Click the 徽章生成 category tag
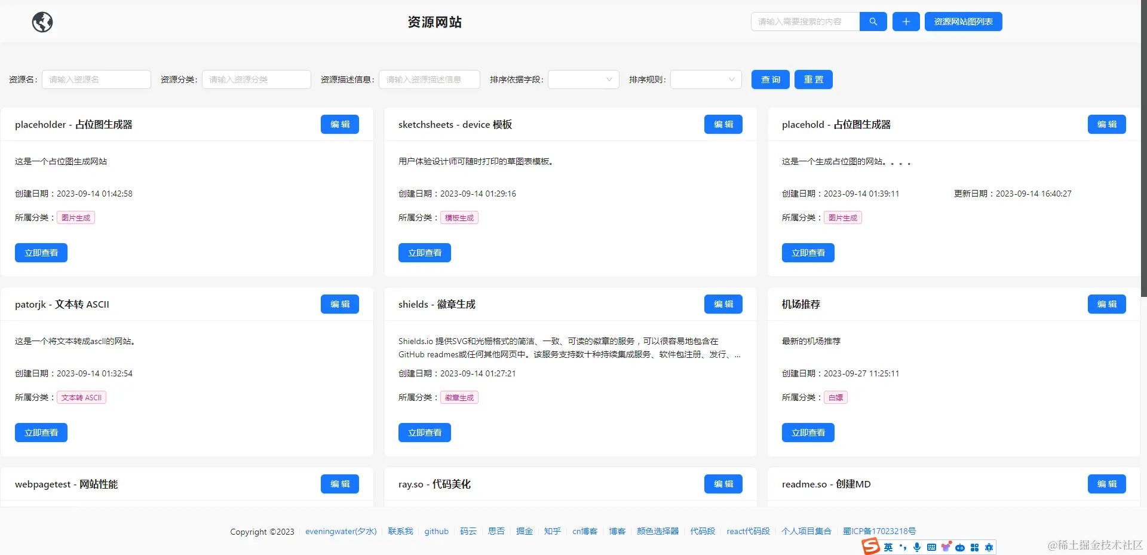 point(459,398)
